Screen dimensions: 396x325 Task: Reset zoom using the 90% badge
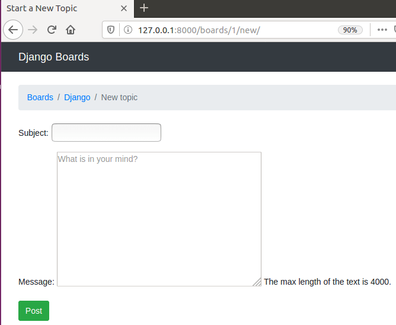350,30
